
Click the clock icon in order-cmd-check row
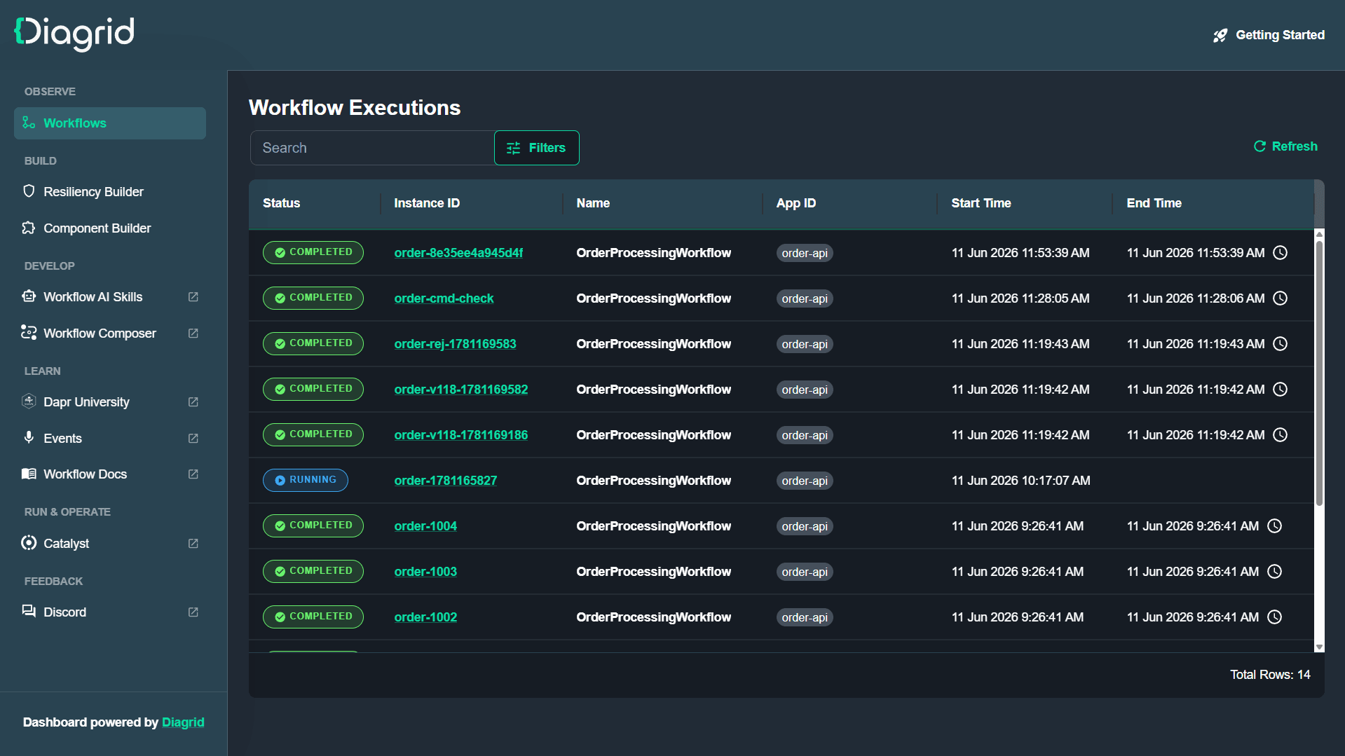coord(1280,298)
